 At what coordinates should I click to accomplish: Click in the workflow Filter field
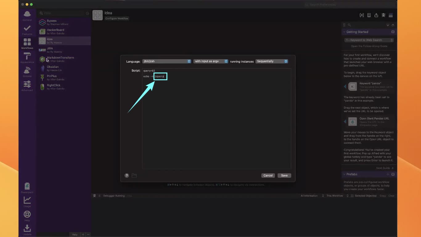[x=61, y=13]
